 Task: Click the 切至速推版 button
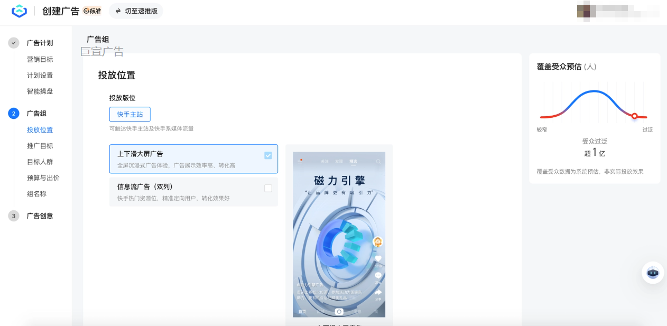136,11
